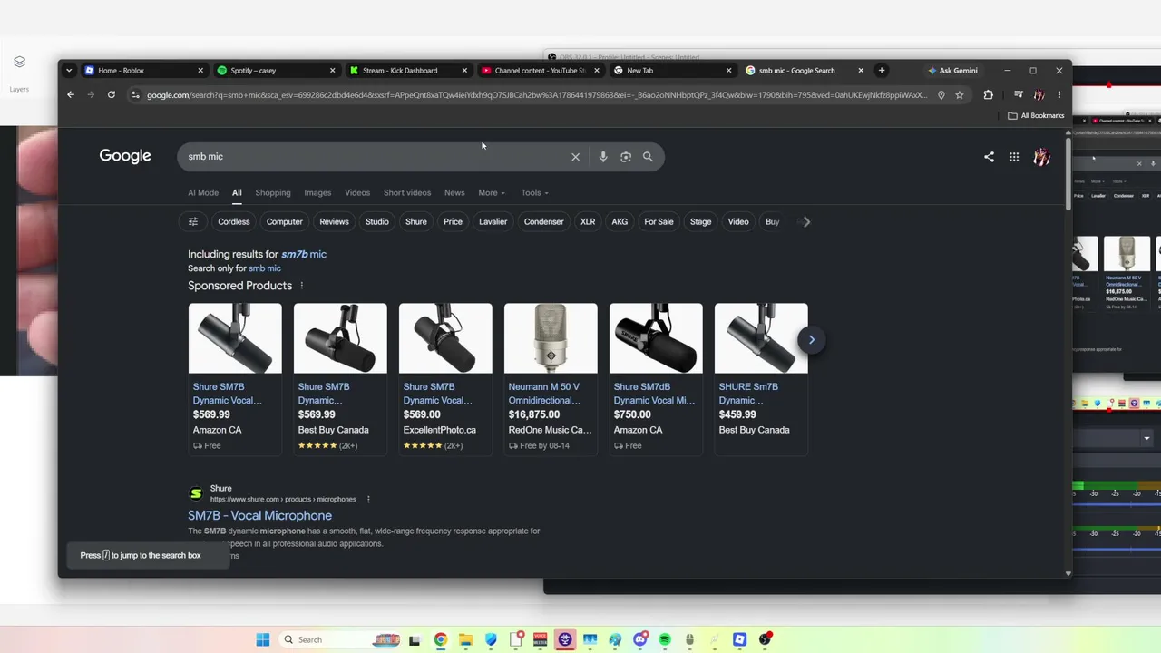Show next sponsored products with the arrow
The width and height of the screenshot is (1161, 653).
[812, 340]
